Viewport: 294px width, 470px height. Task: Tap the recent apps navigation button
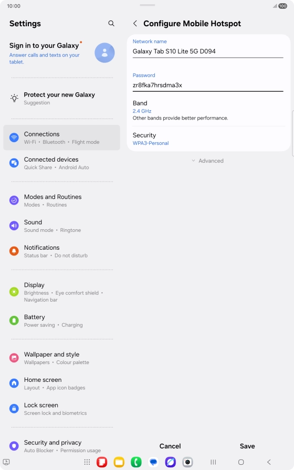click(x=213, y=462)
